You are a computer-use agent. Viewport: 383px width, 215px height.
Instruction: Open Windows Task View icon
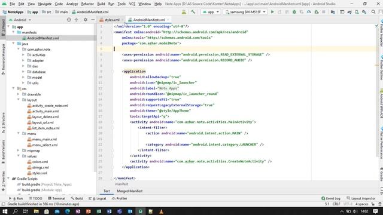[25, 211]
